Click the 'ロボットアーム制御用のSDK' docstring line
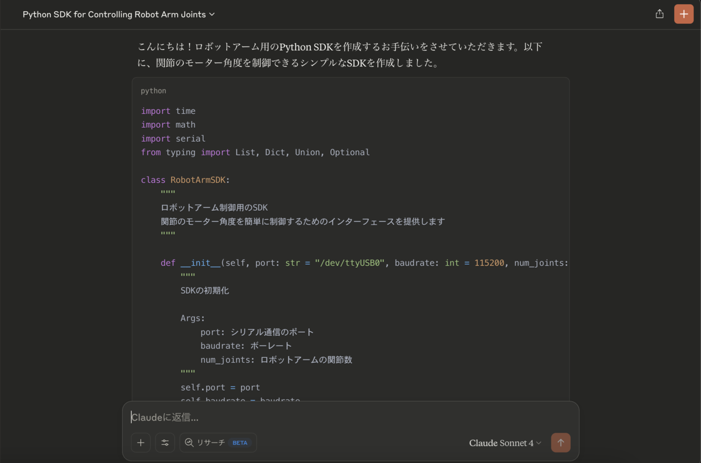Image resolution: width=701 pixels, height=463 pixels. 214,207
